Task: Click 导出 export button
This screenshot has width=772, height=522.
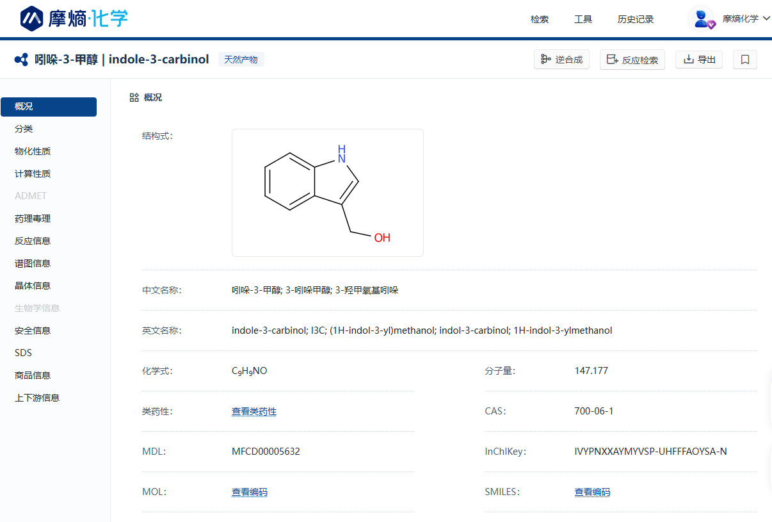Action: [699, 60]
